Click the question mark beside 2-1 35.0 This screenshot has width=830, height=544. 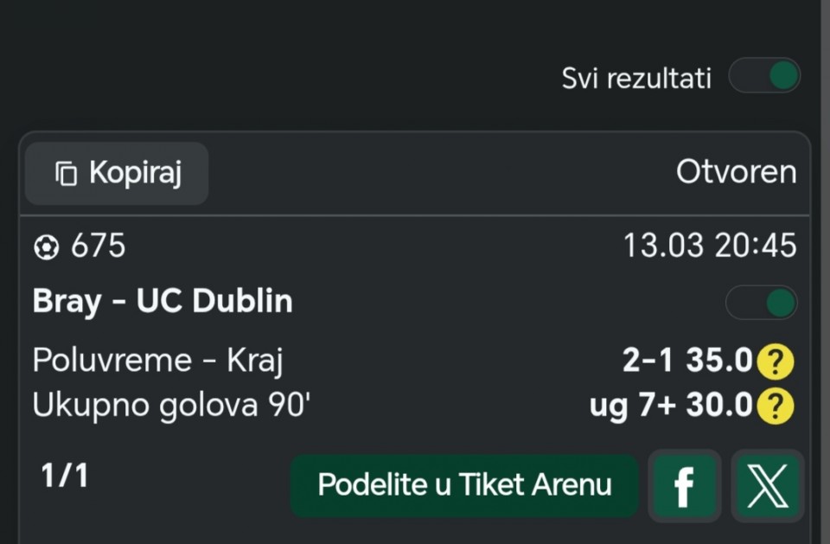pos(775,362)
